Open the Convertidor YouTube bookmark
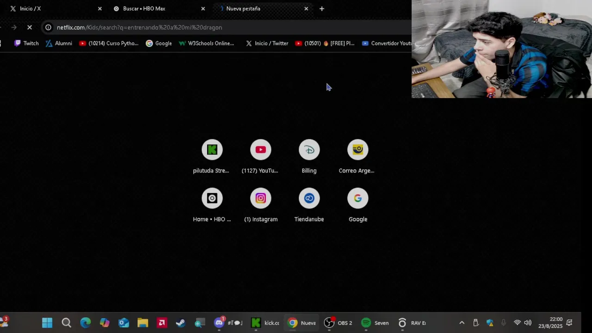The width and height of the screenshot is (592, 333). 387,43
